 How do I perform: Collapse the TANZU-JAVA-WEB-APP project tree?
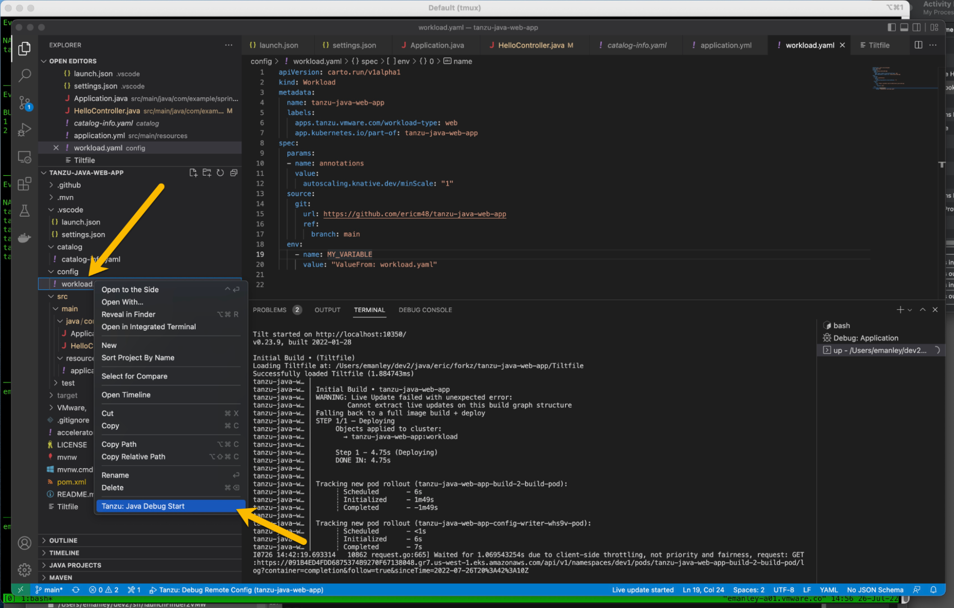pyautogui.click(x=47, y=173)
